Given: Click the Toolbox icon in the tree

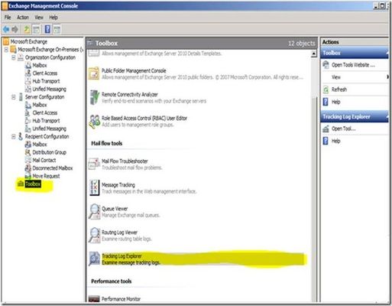Looking at the screenshot, I should 21,184.
